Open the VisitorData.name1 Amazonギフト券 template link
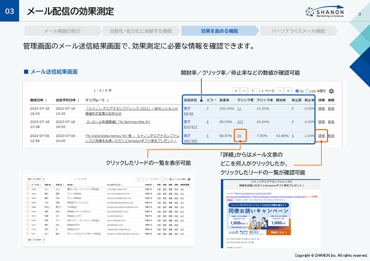Screen dimensions: 370x261 [132, 138]
